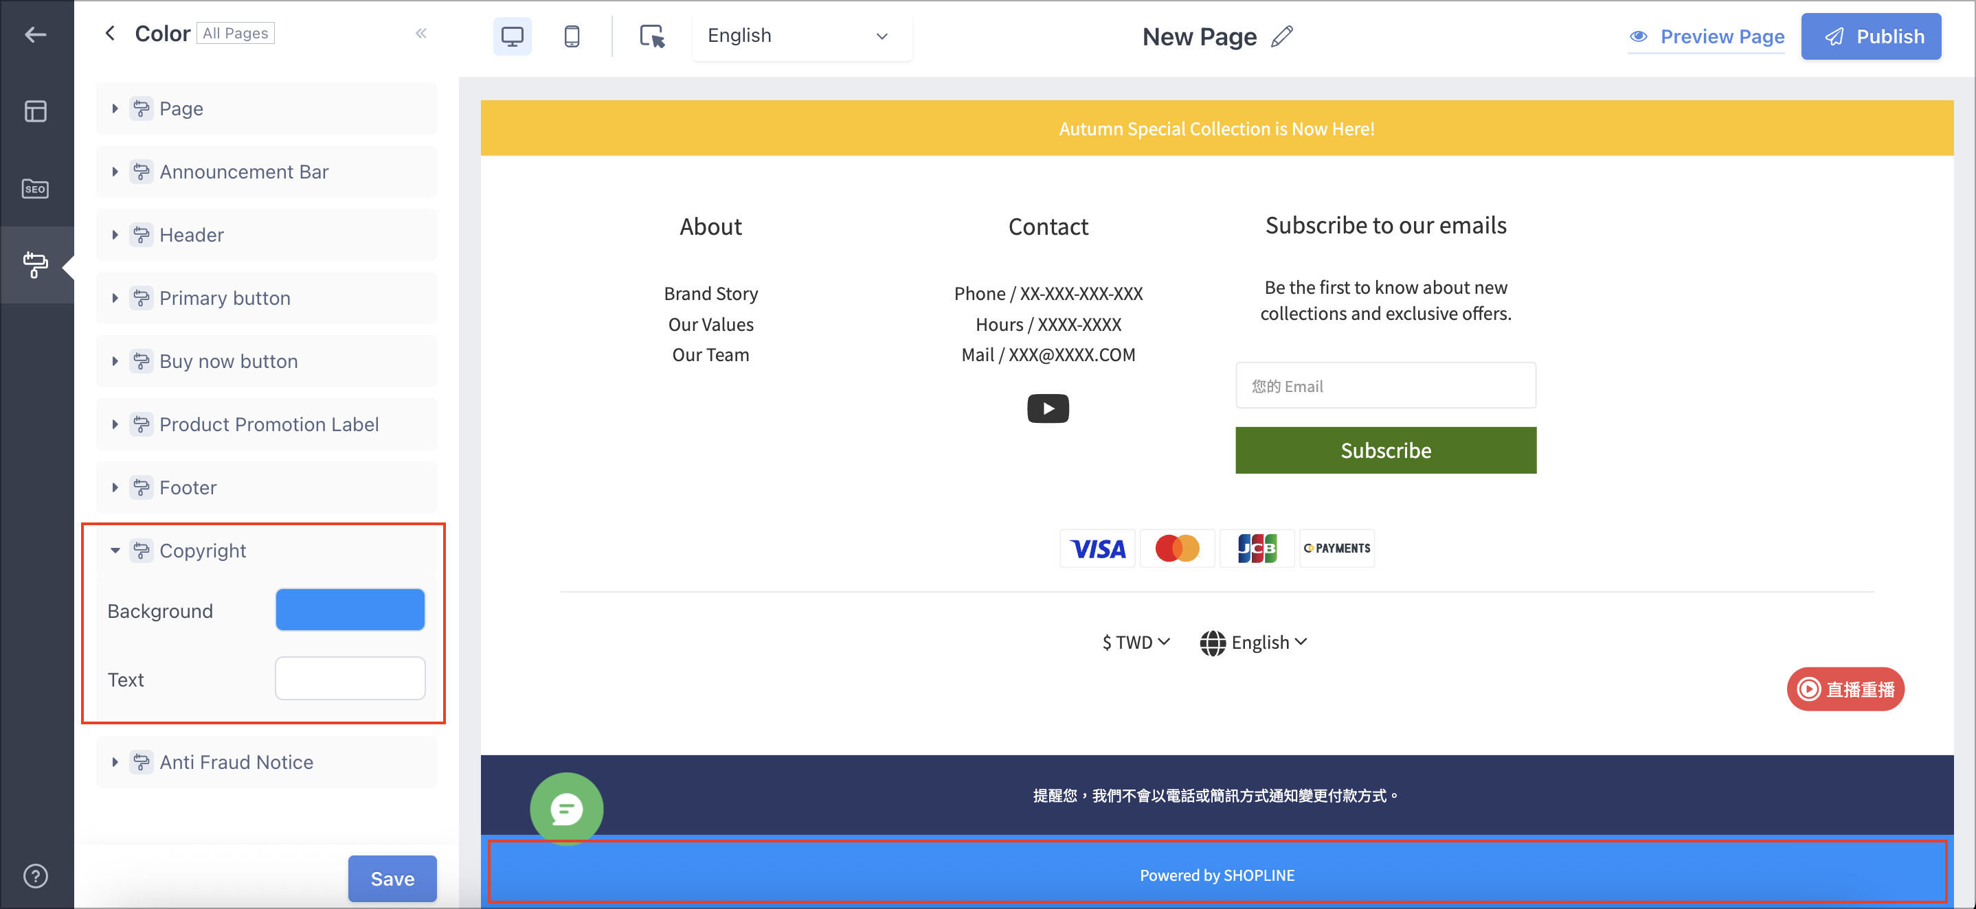This screenshot has width=1976, height=909.
Task: Click the Autumn Special Collection announcement bar
Action: [1217, 128]
